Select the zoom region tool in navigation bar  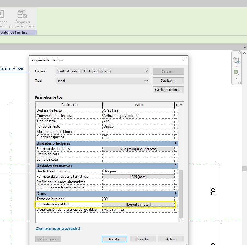click(236, 72)
